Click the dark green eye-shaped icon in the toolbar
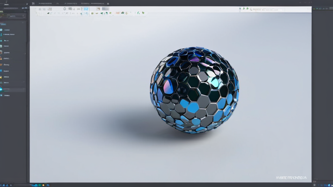 (123, 13)
